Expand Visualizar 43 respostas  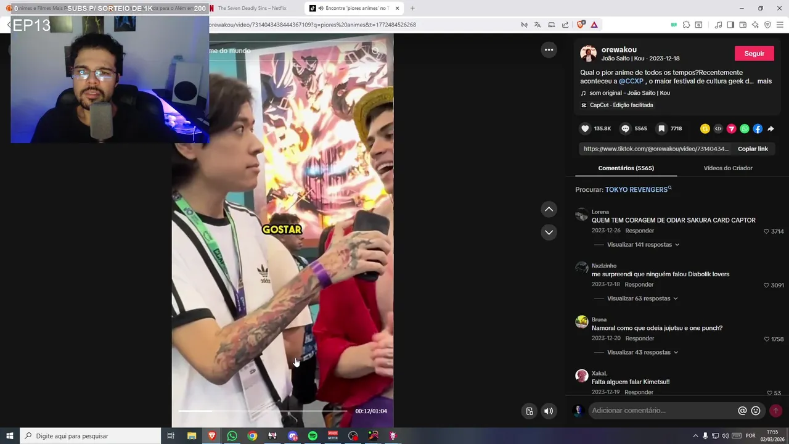pos(642,353)
